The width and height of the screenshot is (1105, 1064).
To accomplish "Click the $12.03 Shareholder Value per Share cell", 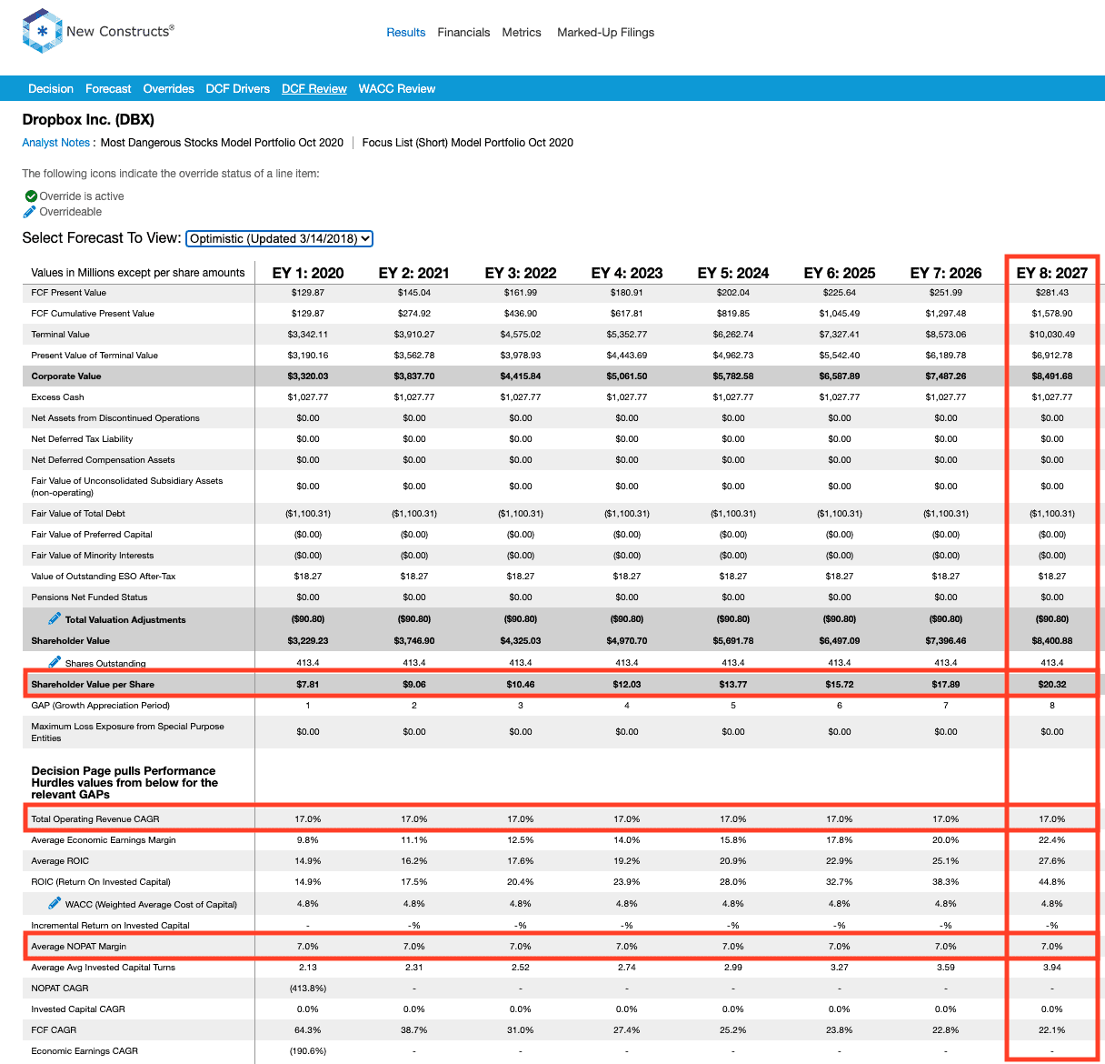I will pyautogui.click(x=627, y=685).
